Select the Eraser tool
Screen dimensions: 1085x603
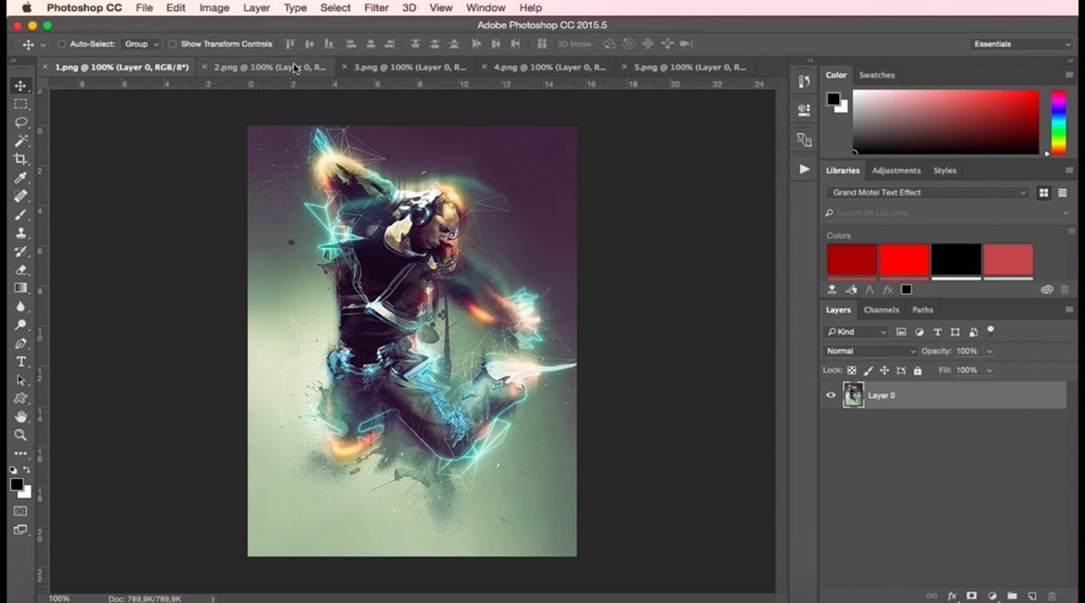point(21,269)
